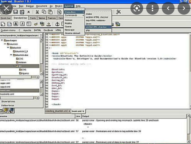The width and height of the screenshot is (191, 144).
Task: Close the image viewer with the X overlay
Action: coord(6,8)
